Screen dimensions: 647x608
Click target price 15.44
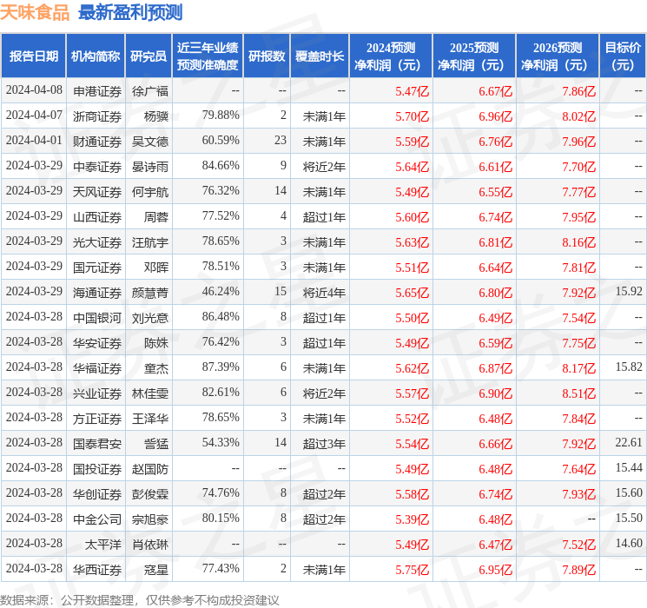tap(629, 467)
